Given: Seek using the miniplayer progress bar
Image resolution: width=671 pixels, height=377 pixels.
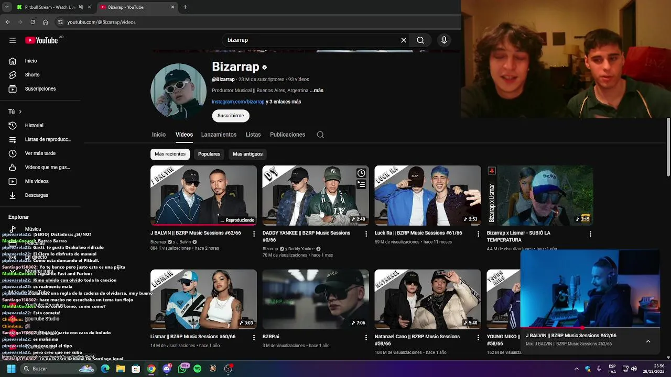Looking at the screenshot, I should tap(590, 328).
